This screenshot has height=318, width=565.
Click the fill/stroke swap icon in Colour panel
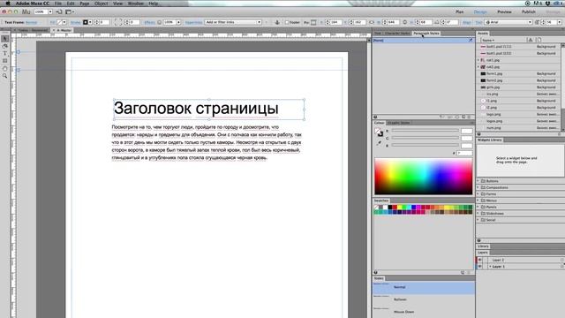379,132
